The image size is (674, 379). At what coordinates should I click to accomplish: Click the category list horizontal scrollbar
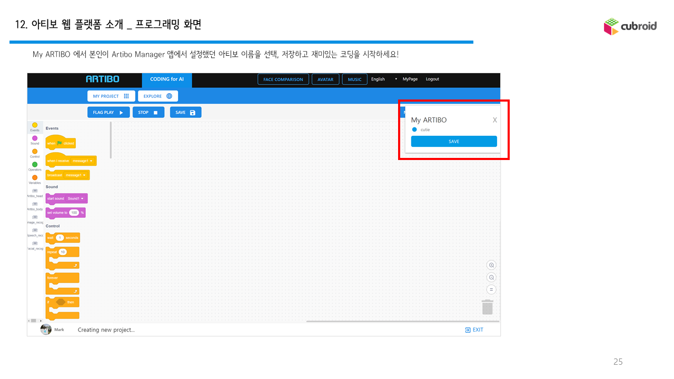(x=33, y=321)
